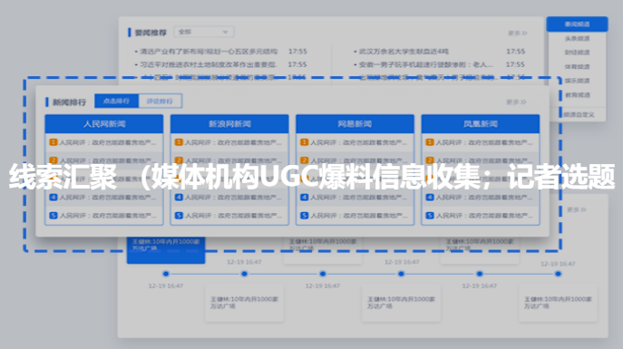
Task: Click the 全部 dropdown arrow
Action: 225,32
